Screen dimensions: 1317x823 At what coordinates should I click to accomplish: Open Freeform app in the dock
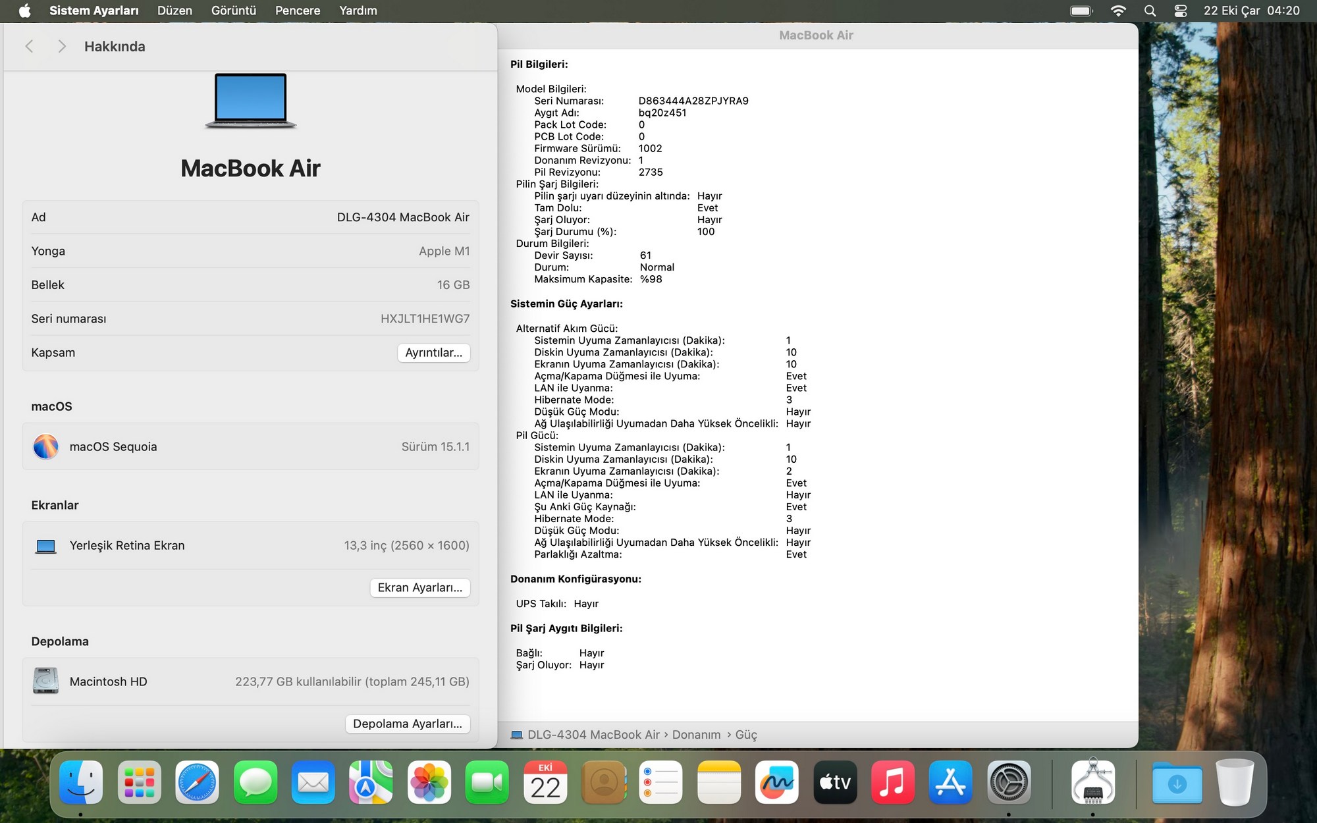776,783
